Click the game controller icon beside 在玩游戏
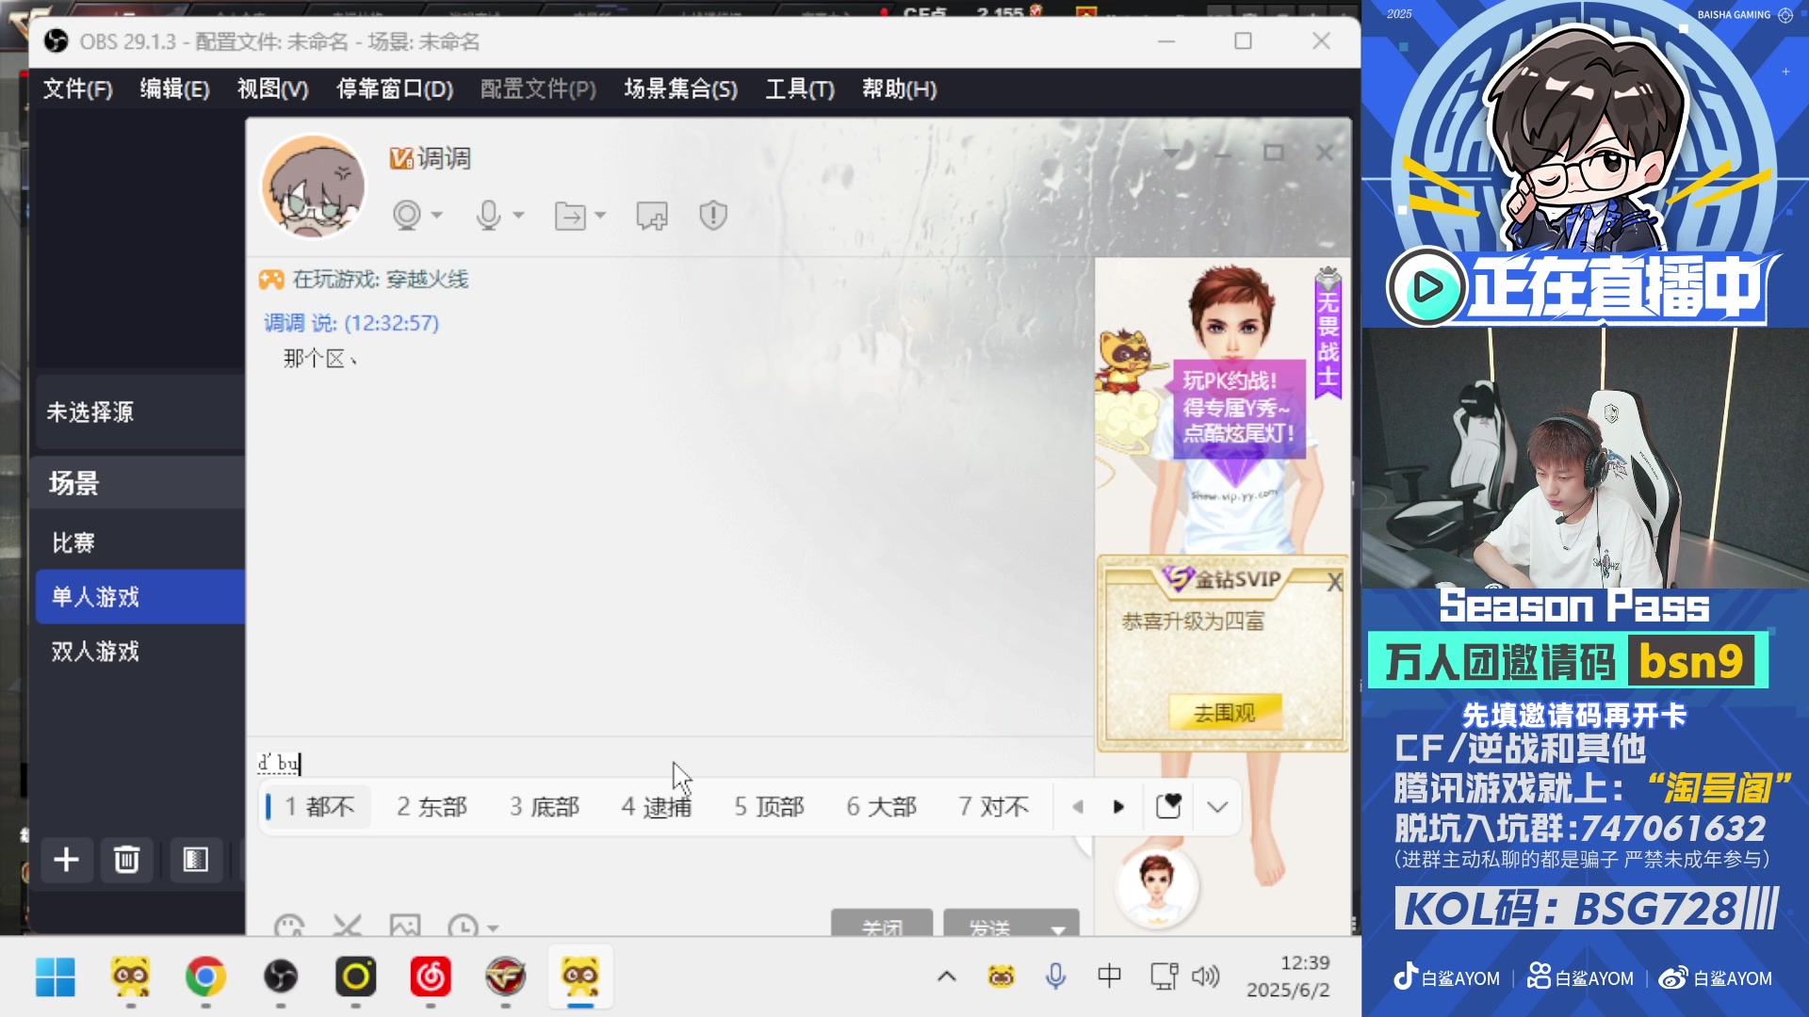Screen dimensions: 1809x1017 [271, 280]
